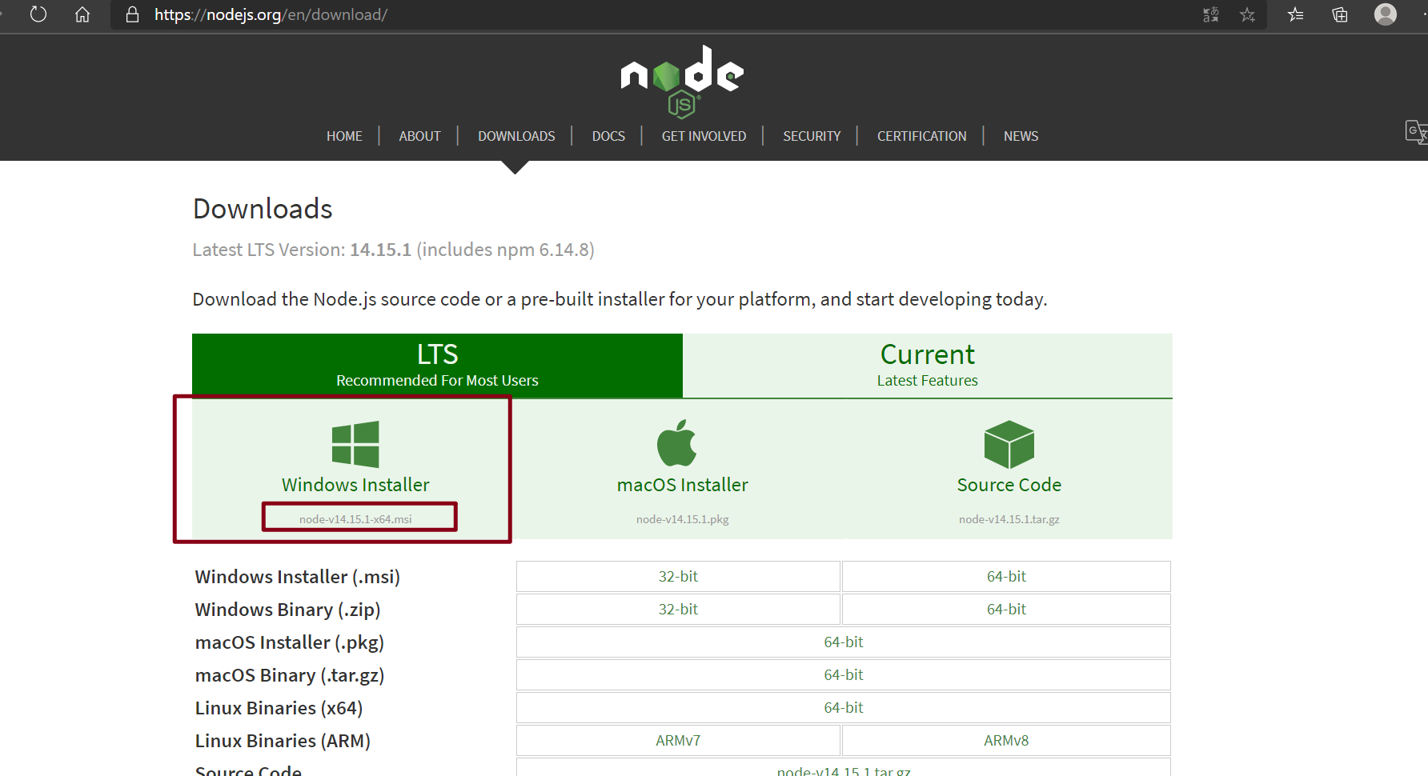
Task: Click node-v14.15.1.tar.gz under Source Code
Action: [1009, 519]
